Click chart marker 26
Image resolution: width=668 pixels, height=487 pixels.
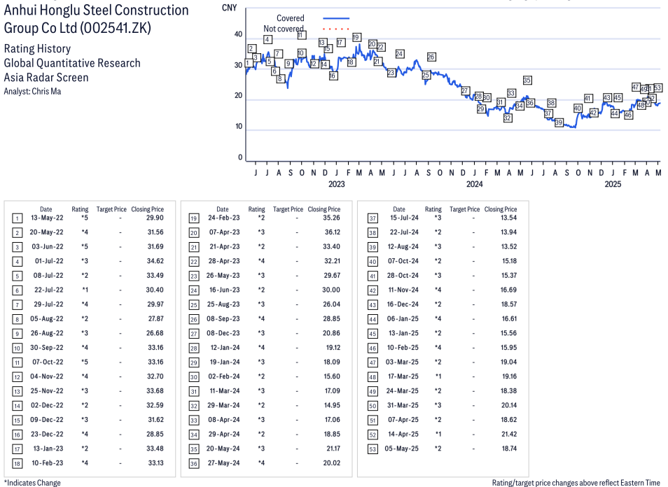pyautogui.click(x=431, y=57)
